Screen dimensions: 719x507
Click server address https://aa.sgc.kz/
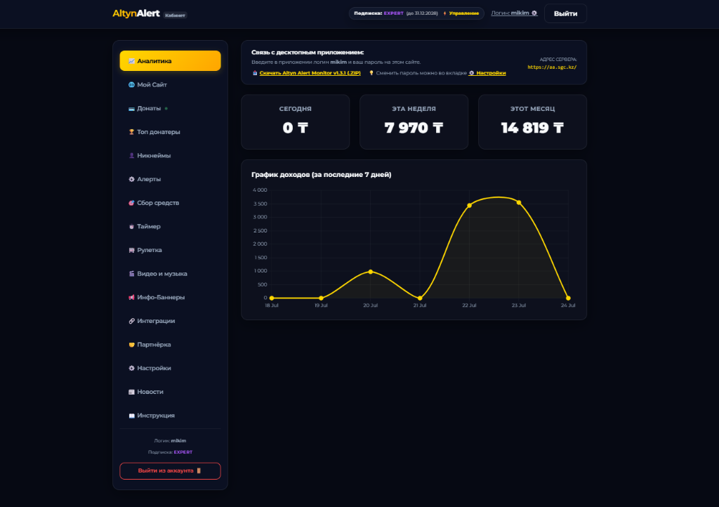pyautogui.click(x=552, y=67)
